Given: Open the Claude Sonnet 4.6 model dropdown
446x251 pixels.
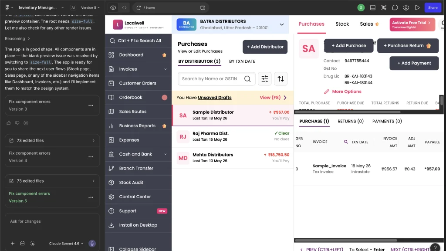Looking at the screenshot, I should [x=66, y=244].
